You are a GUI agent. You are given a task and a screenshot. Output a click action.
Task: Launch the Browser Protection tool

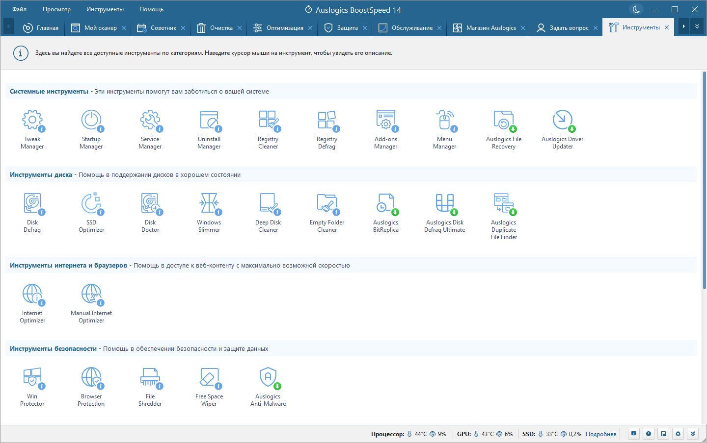[91, 387]
